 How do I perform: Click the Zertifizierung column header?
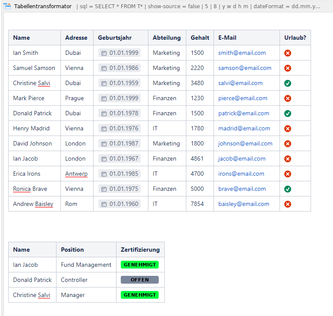pyautogui.click(x=140, y=250)
